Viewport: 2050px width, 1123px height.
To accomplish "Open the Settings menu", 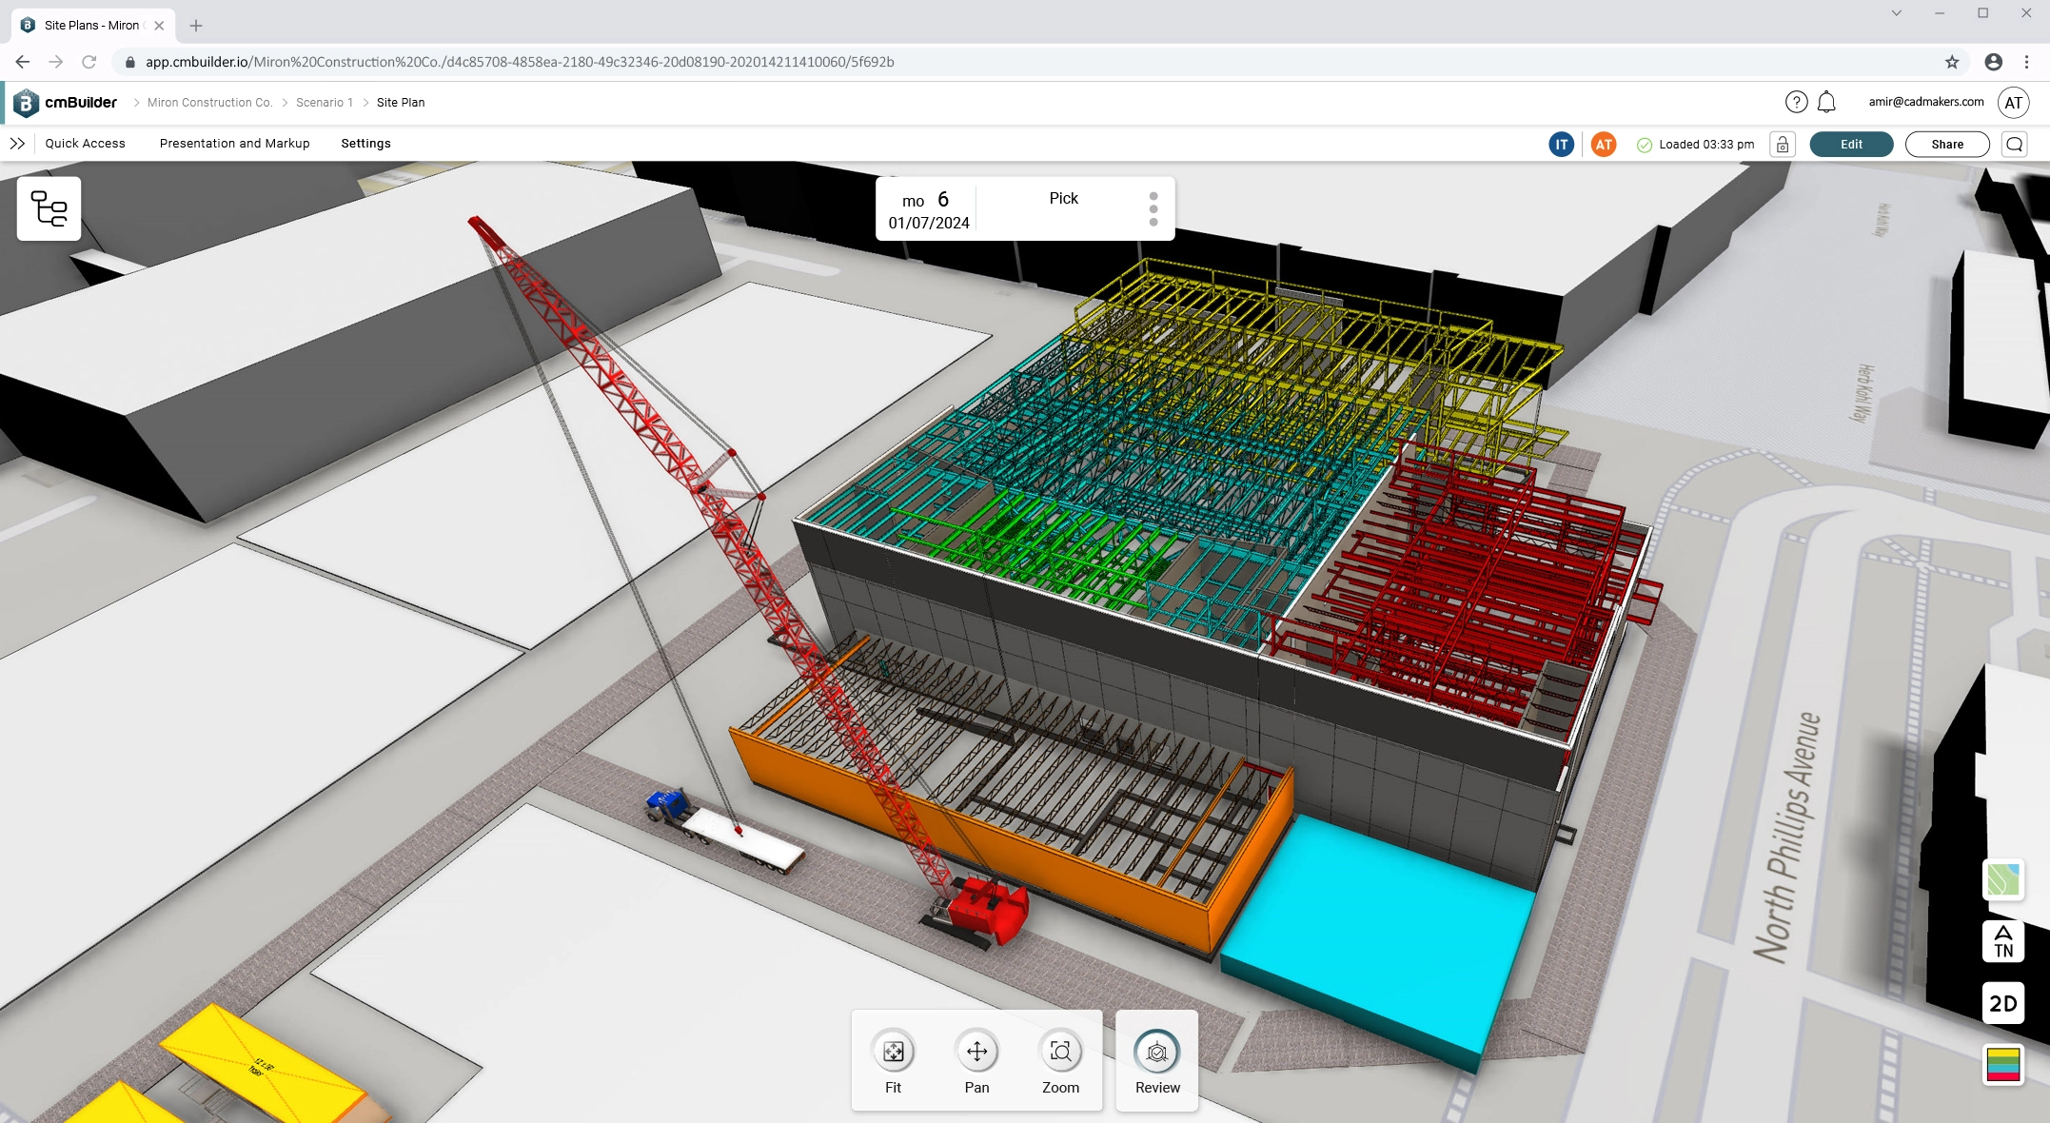I will [x=365, y=144].
